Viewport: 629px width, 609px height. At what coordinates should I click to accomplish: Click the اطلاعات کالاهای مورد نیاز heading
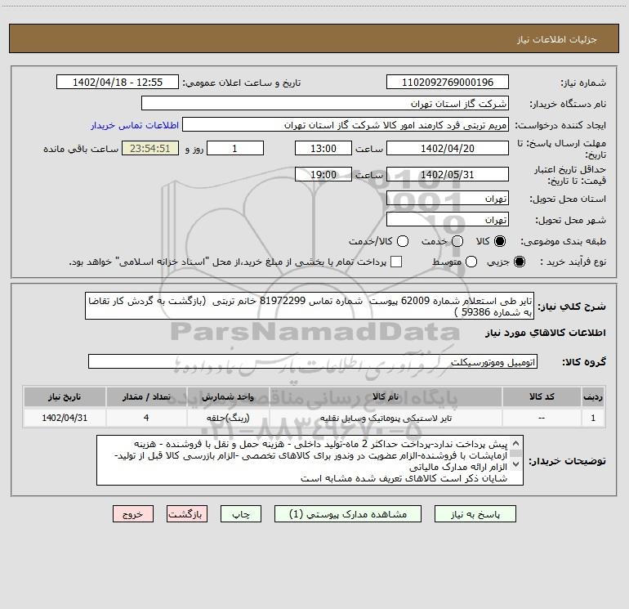[x=545, y=333]
